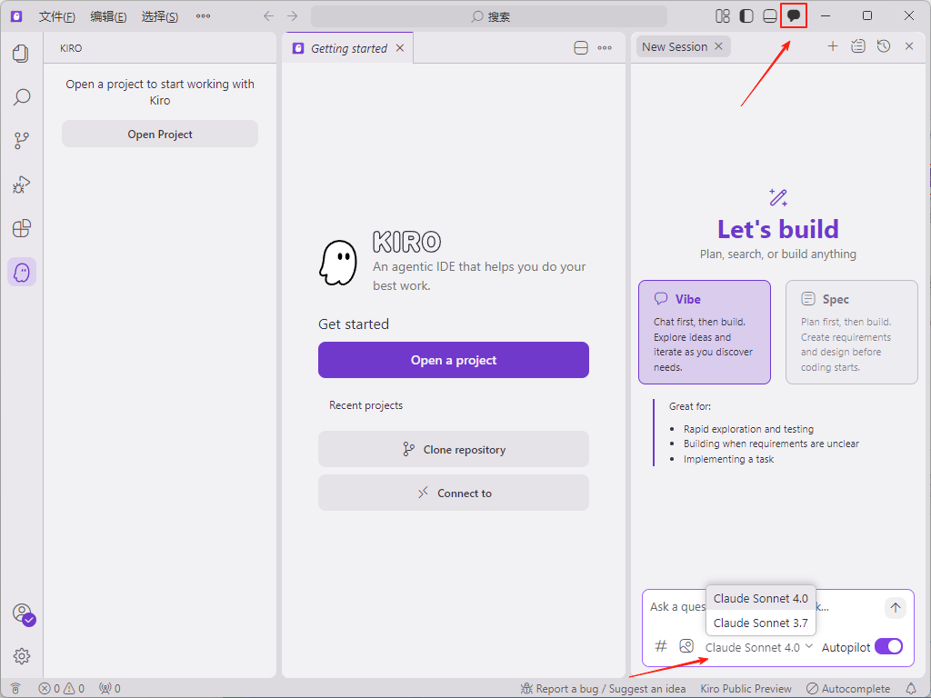Viewport: 931px width, 698px height.
Task: Start a new session with plus icon
Action: click(x=832, y=46)
